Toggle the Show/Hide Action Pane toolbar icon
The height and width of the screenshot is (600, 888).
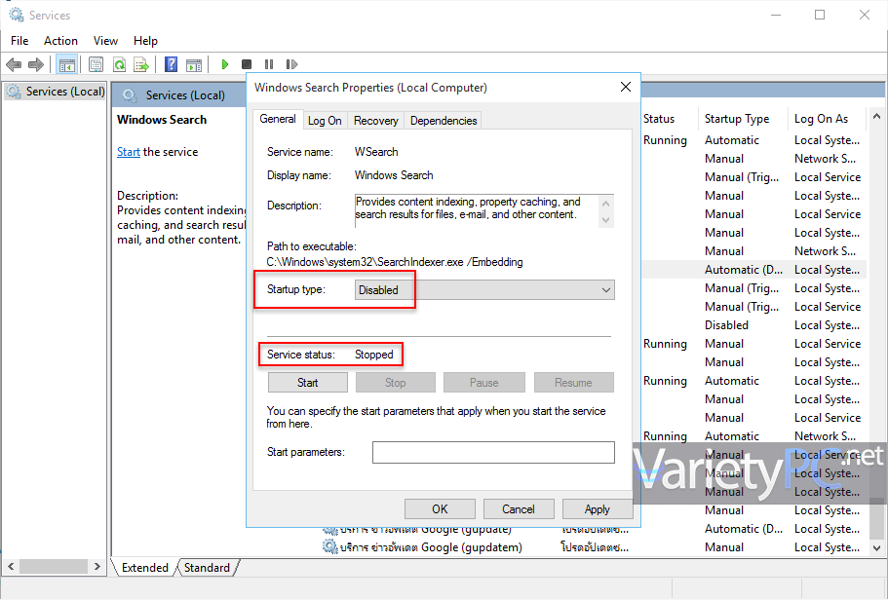pyautogui.click(x=194, y=64)
